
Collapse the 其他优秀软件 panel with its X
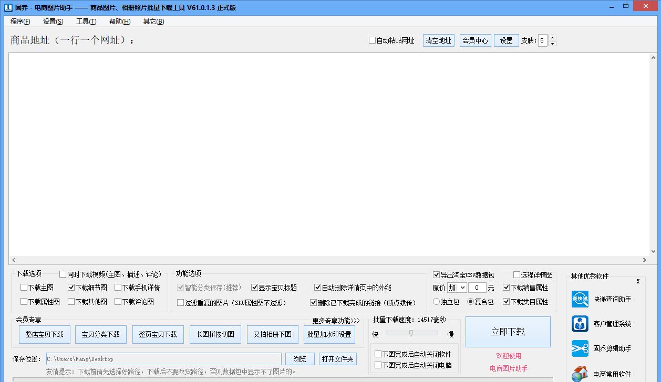coord(638,281)
